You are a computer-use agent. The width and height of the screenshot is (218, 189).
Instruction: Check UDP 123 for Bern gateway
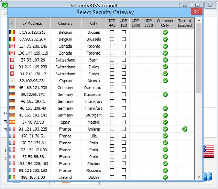[x=124, y=60]
